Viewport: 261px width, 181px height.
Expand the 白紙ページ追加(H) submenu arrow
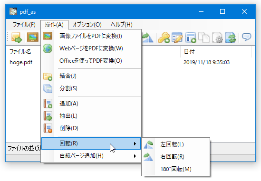(135, 156)
